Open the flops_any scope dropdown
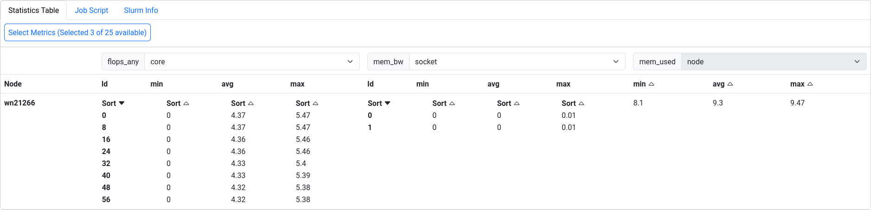The width and height of the screenshot is (871, 210). [x=252, y=62]
